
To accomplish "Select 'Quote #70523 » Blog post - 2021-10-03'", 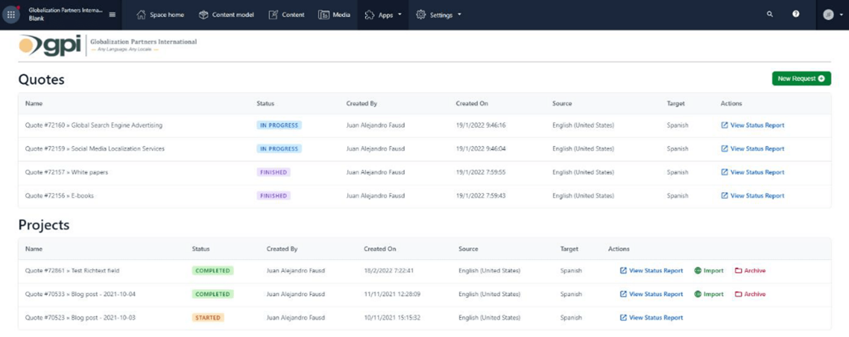I will (x=80, y=318).
